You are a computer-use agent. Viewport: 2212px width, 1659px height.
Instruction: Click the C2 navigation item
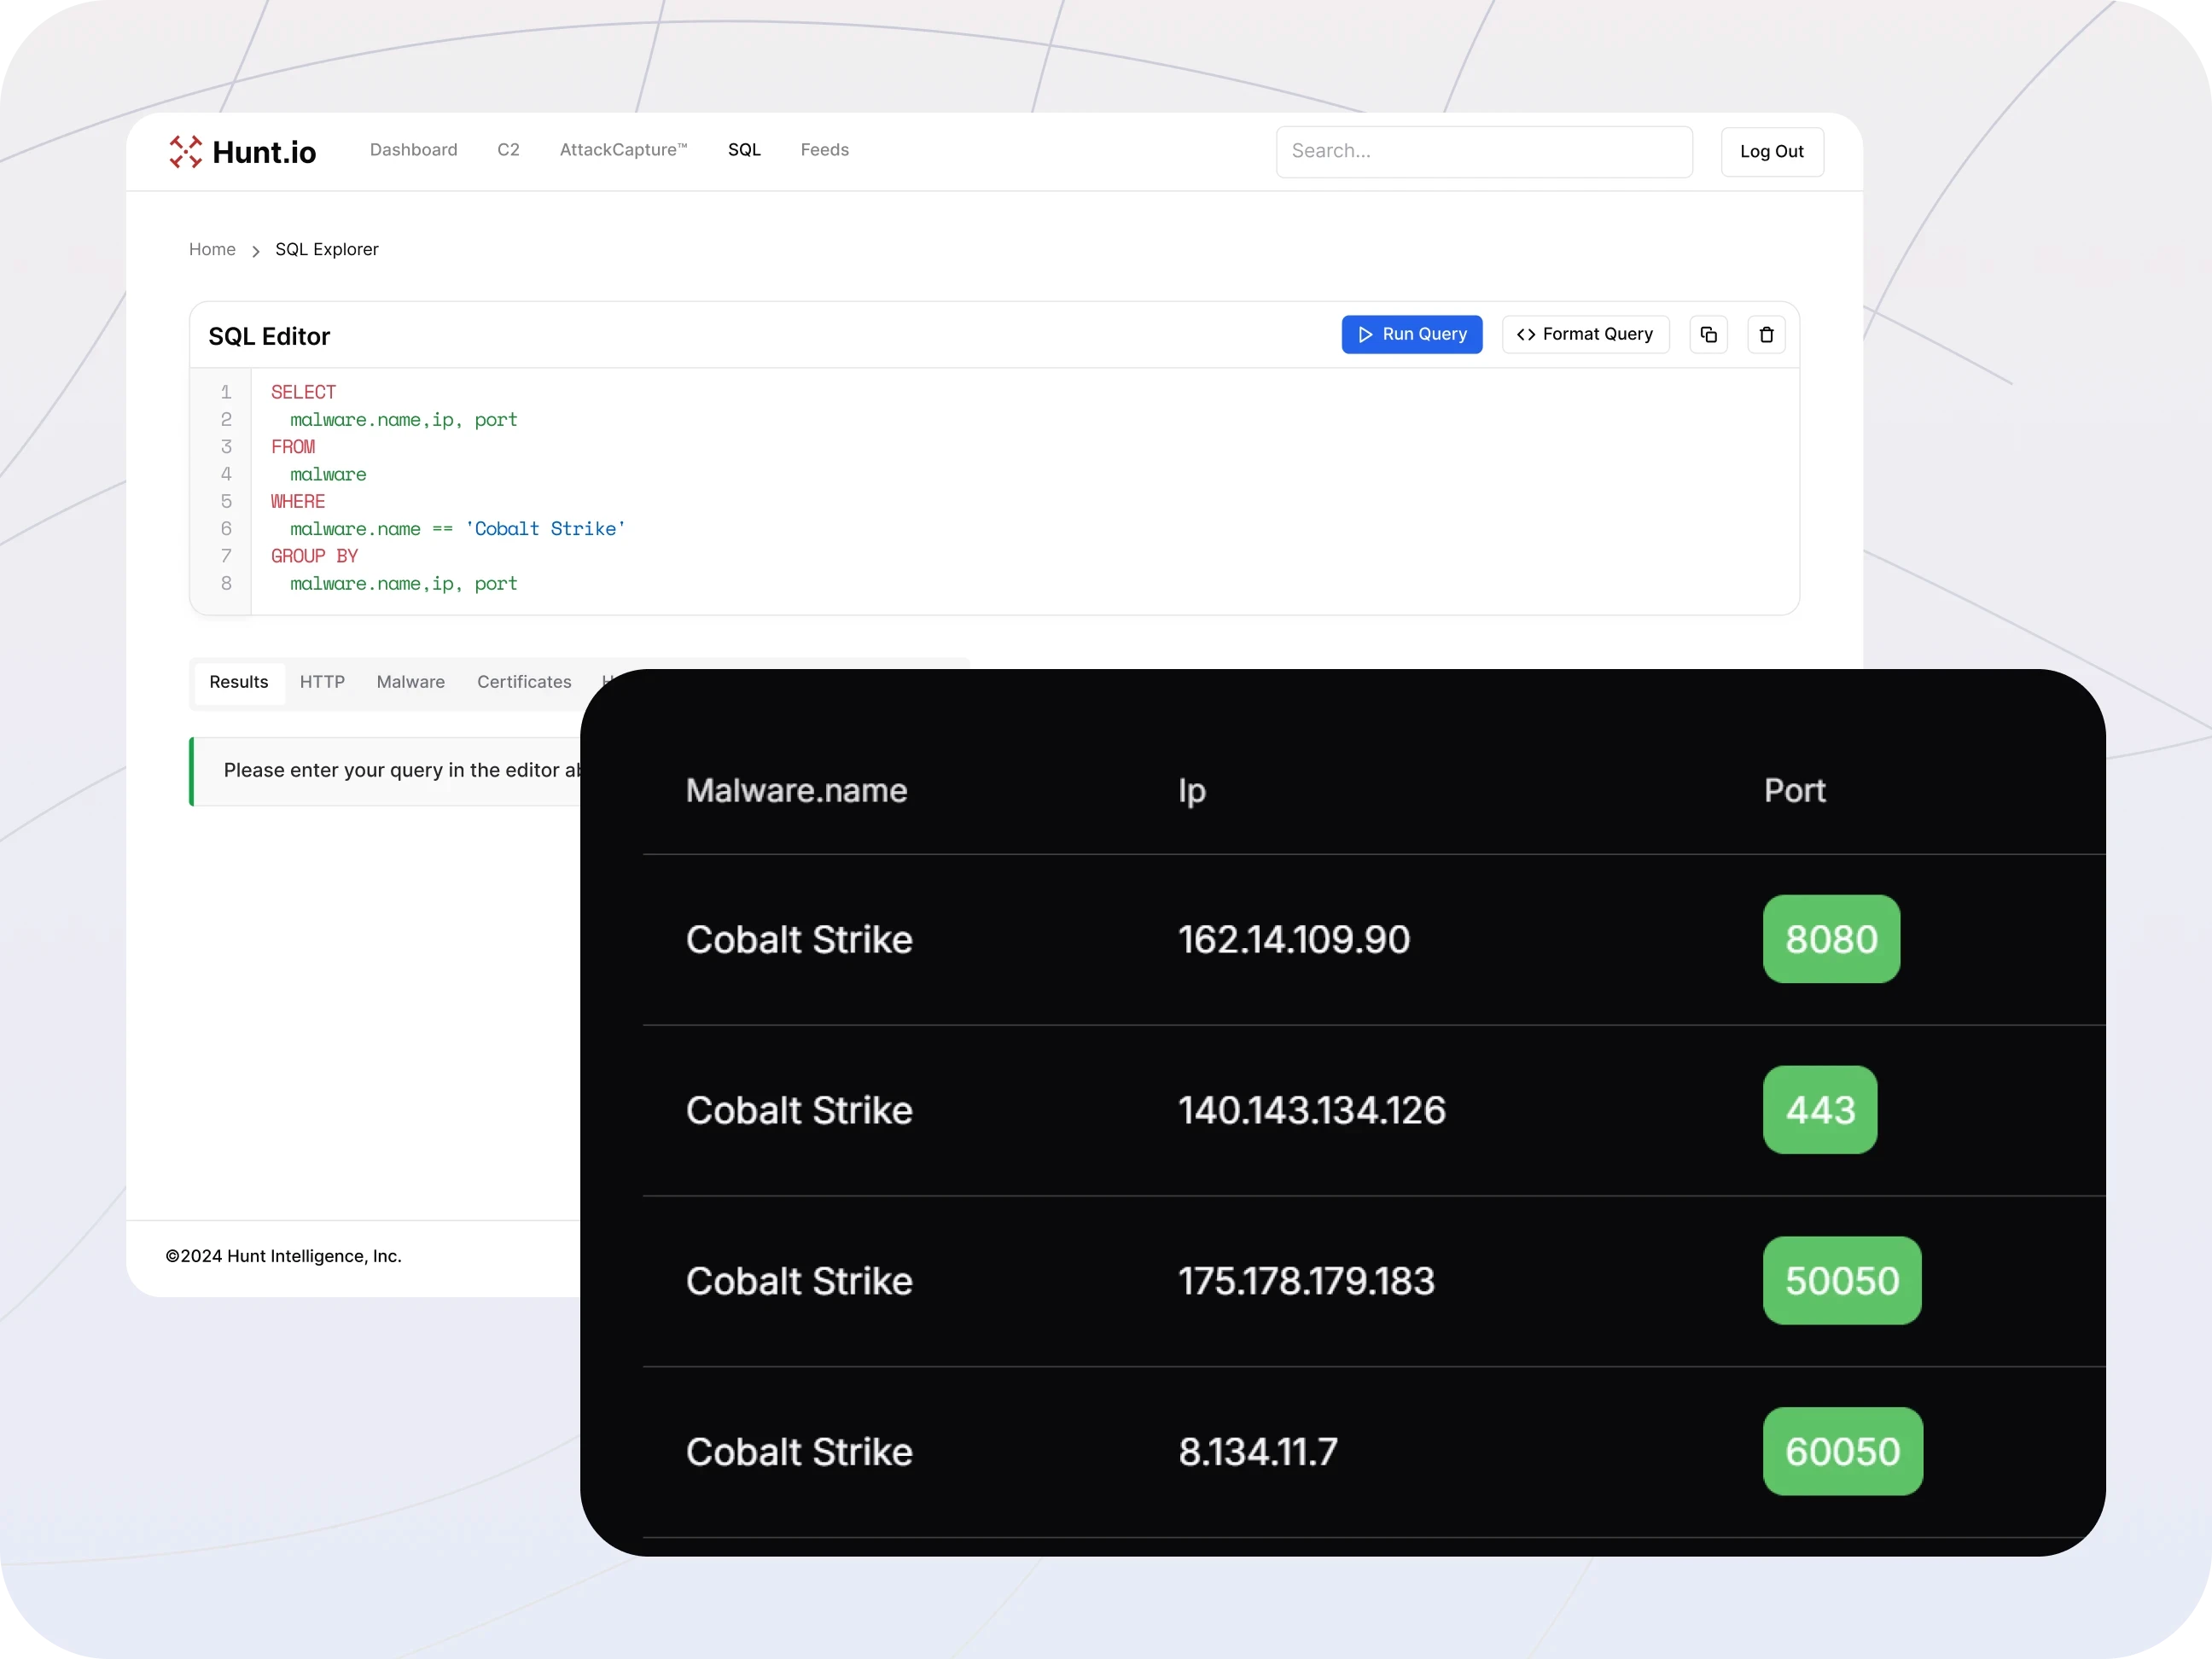pos(507,150)
